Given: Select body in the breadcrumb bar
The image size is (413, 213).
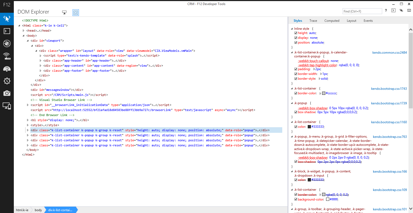Looking at the screenshot, I should (38, 210).
